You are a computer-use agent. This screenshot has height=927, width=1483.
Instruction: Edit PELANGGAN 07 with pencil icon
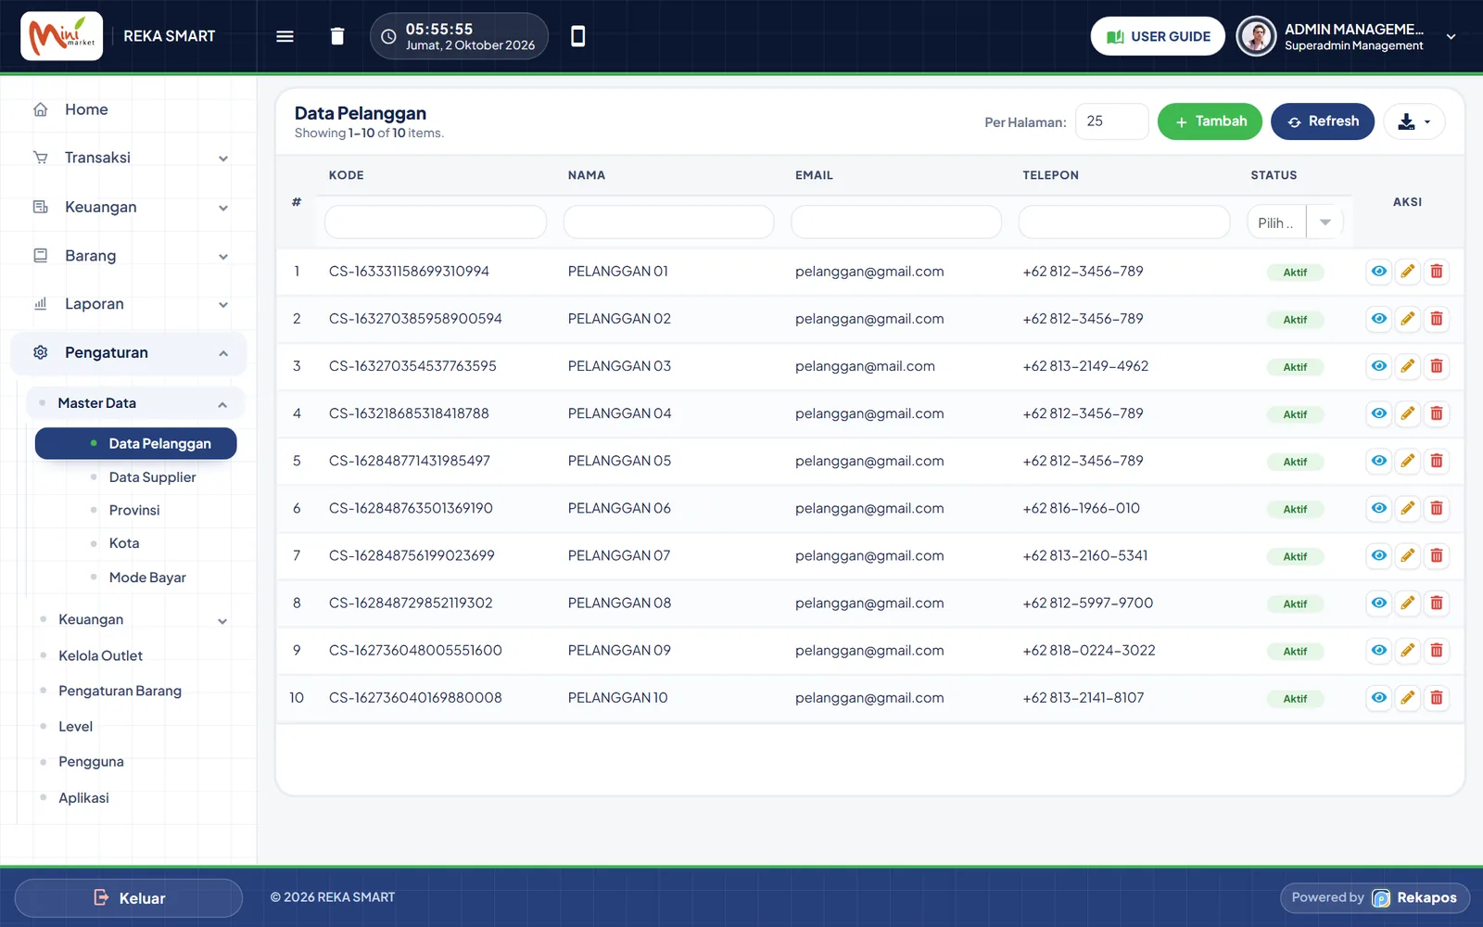(x=1407, y=555)
